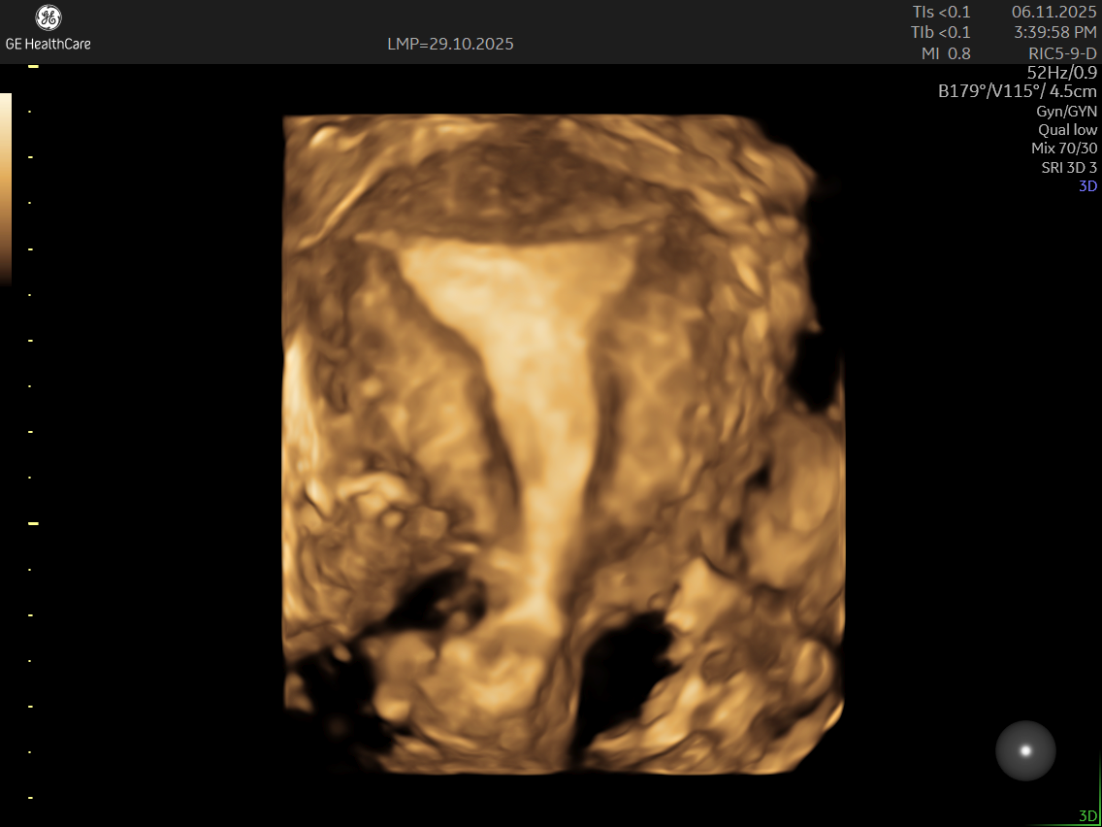1102x827 pixels.
Task: Click the TIs <0.1 thermal index
Action: pos(941,12)
